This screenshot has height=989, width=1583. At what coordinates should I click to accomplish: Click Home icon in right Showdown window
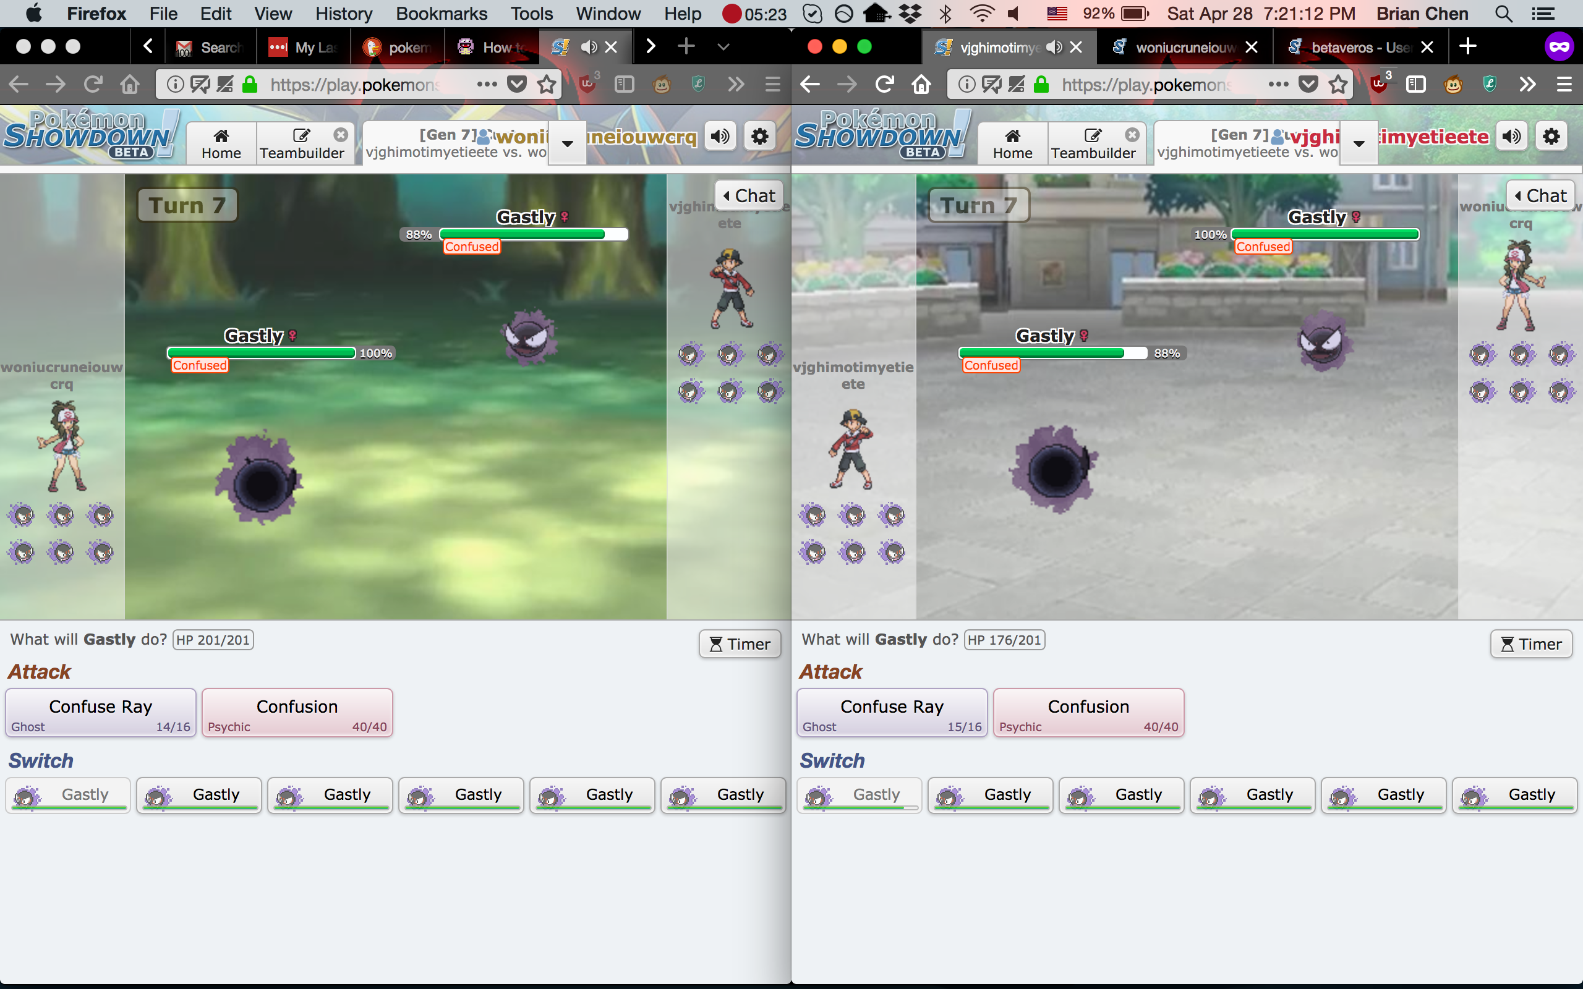pyautogui.click(x=1012, y=143)
